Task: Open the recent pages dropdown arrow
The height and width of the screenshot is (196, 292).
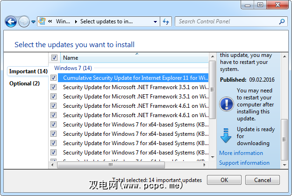Action: pos(33,22)
